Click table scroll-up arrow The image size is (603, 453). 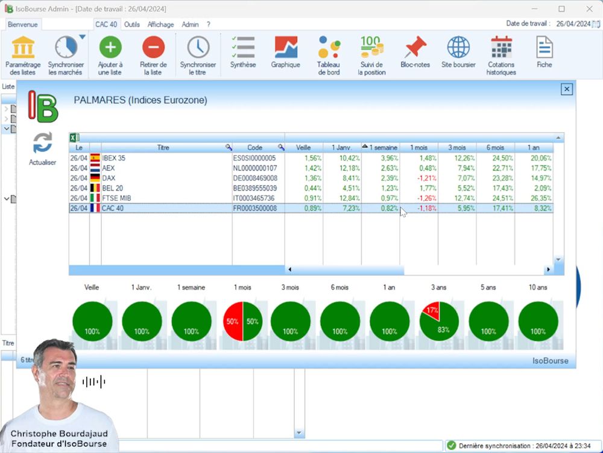click(x=558, y=138)
